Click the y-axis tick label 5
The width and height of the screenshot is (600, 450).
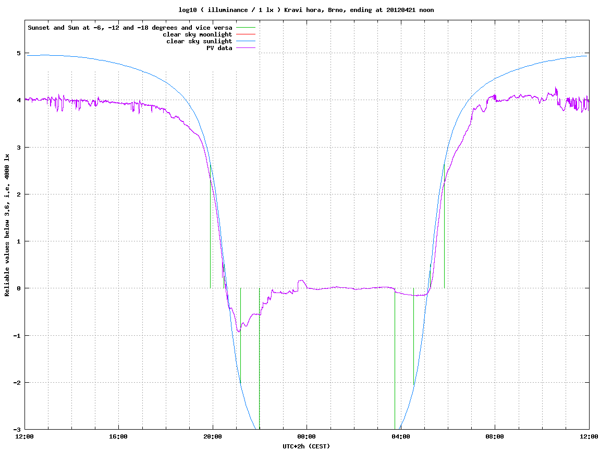[18, 53]
